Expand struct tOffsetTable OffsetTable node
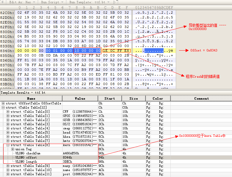Image resolution: width=232 pixels, height=177 pixels. tap(3, 103)
